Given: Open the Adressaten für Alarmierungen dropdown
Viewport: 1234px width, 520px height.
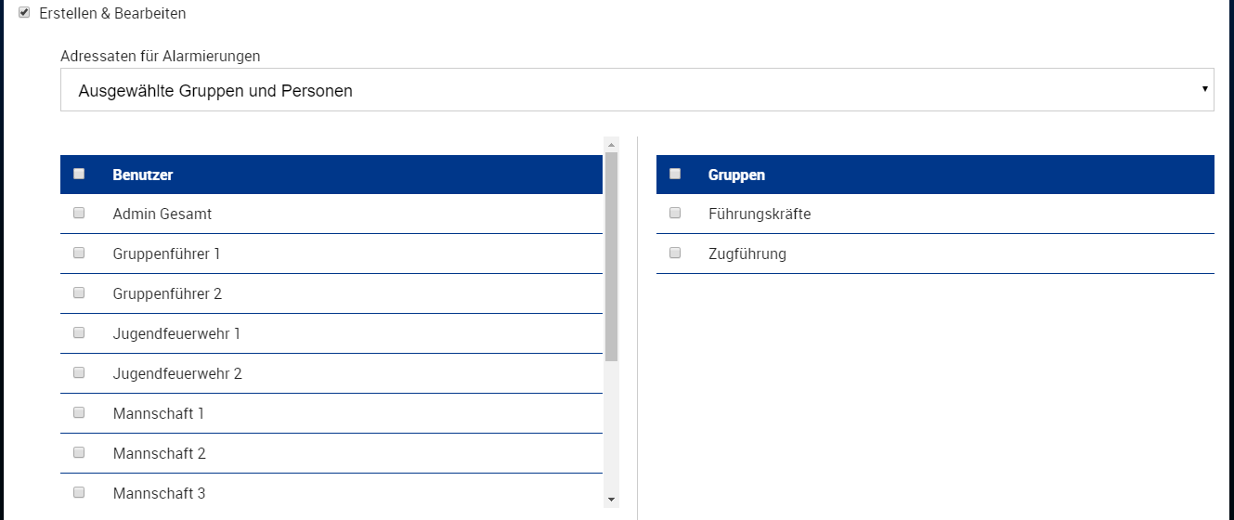Looking at the screenshot, I should [x=636, y=91].
